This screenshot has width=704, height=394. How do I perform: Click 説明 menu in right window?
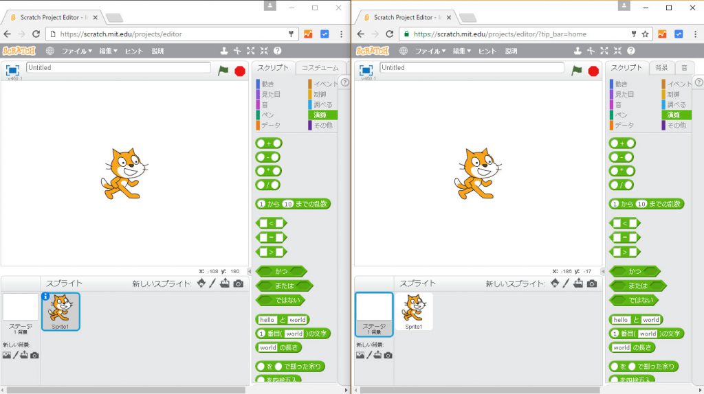click(x=511, y=51)
